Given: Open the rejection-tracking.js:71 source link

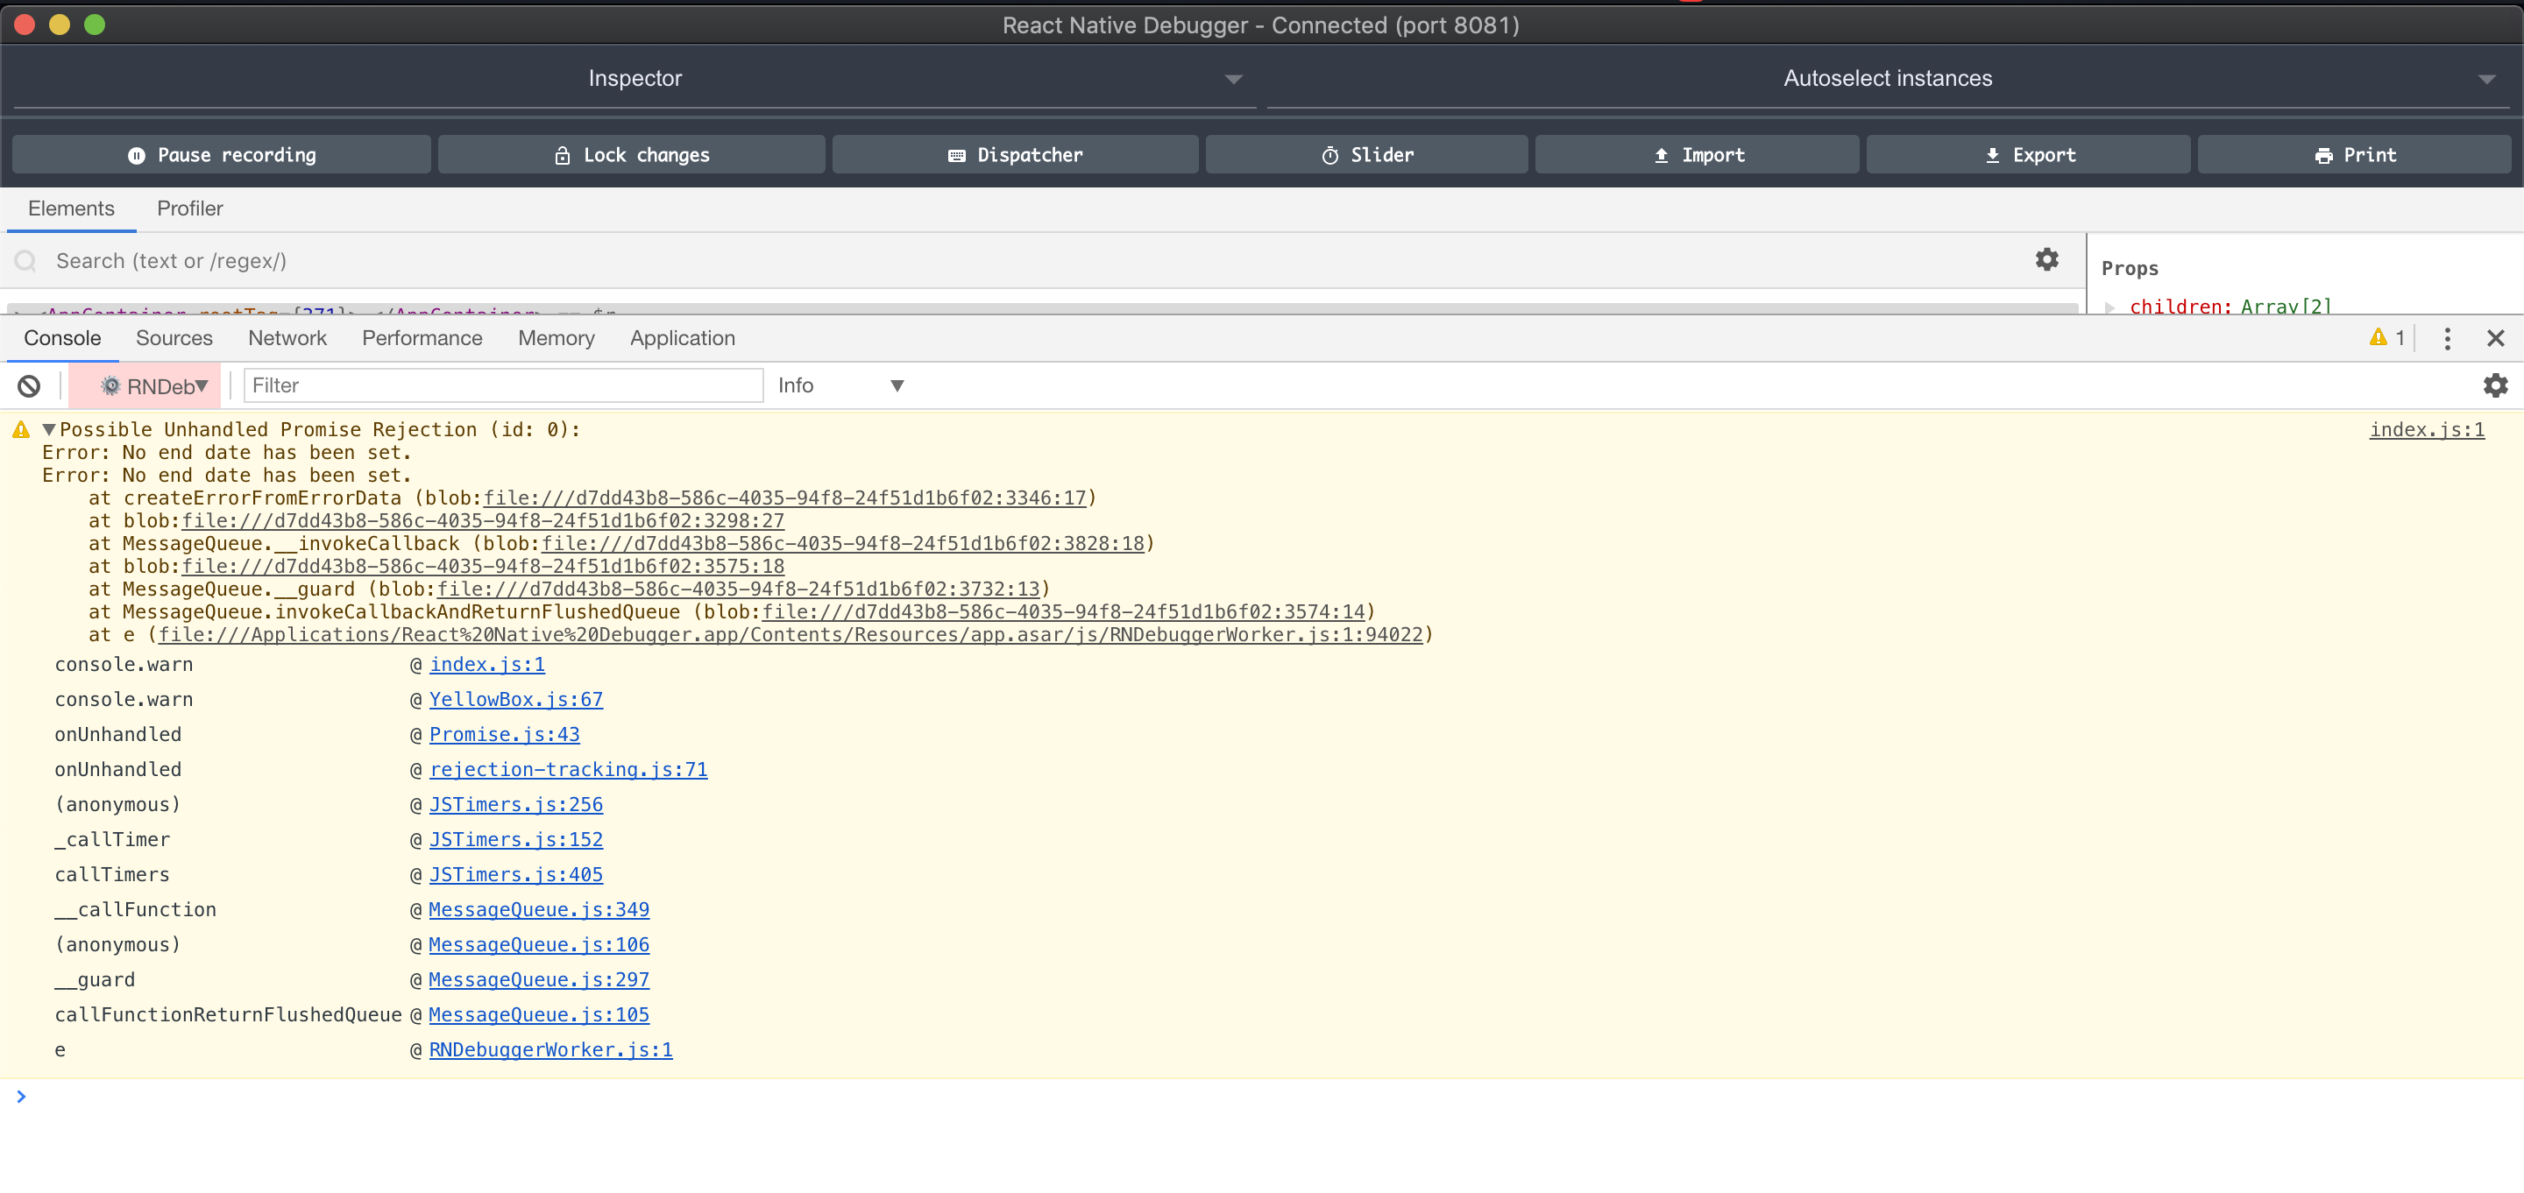Looking at the screenshot, I should point(568,769).
